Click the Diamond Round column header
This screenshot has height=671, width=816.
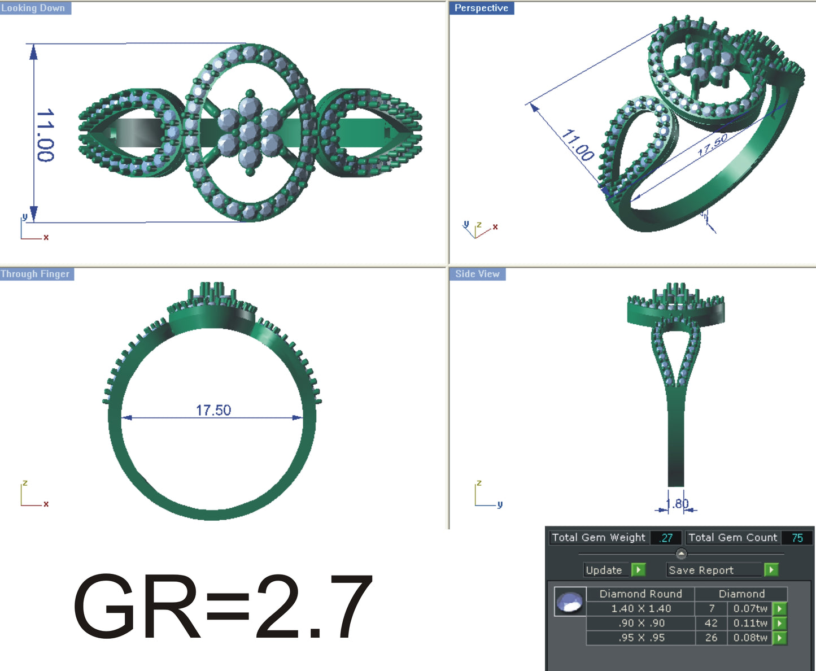click(x=640, y=594)
